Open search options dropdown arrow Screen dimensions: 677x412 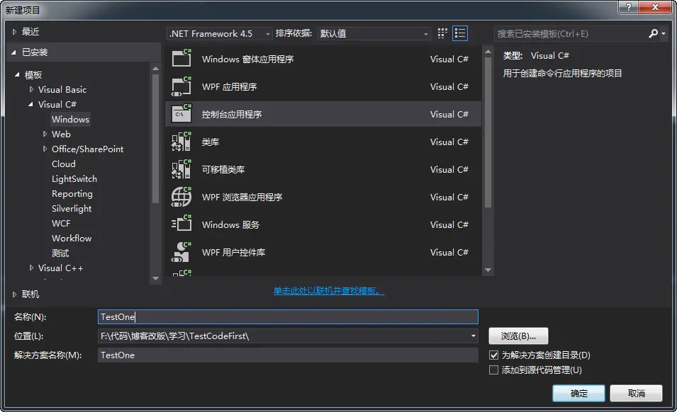click(x=664, y=33)
